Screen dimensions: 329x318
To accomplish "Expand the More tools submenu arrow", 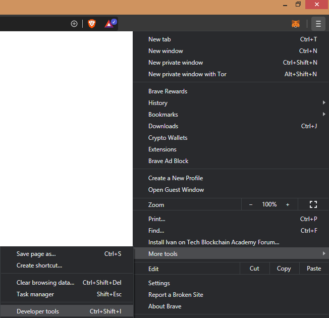I will coord(324,253).
